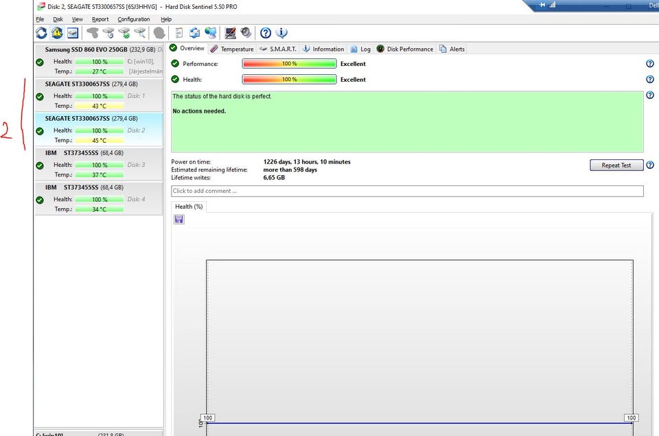The height and width of the screenshot is (436, 659).
Task: Click the monitor icon in the toolbar
Action: pos(231,33)
